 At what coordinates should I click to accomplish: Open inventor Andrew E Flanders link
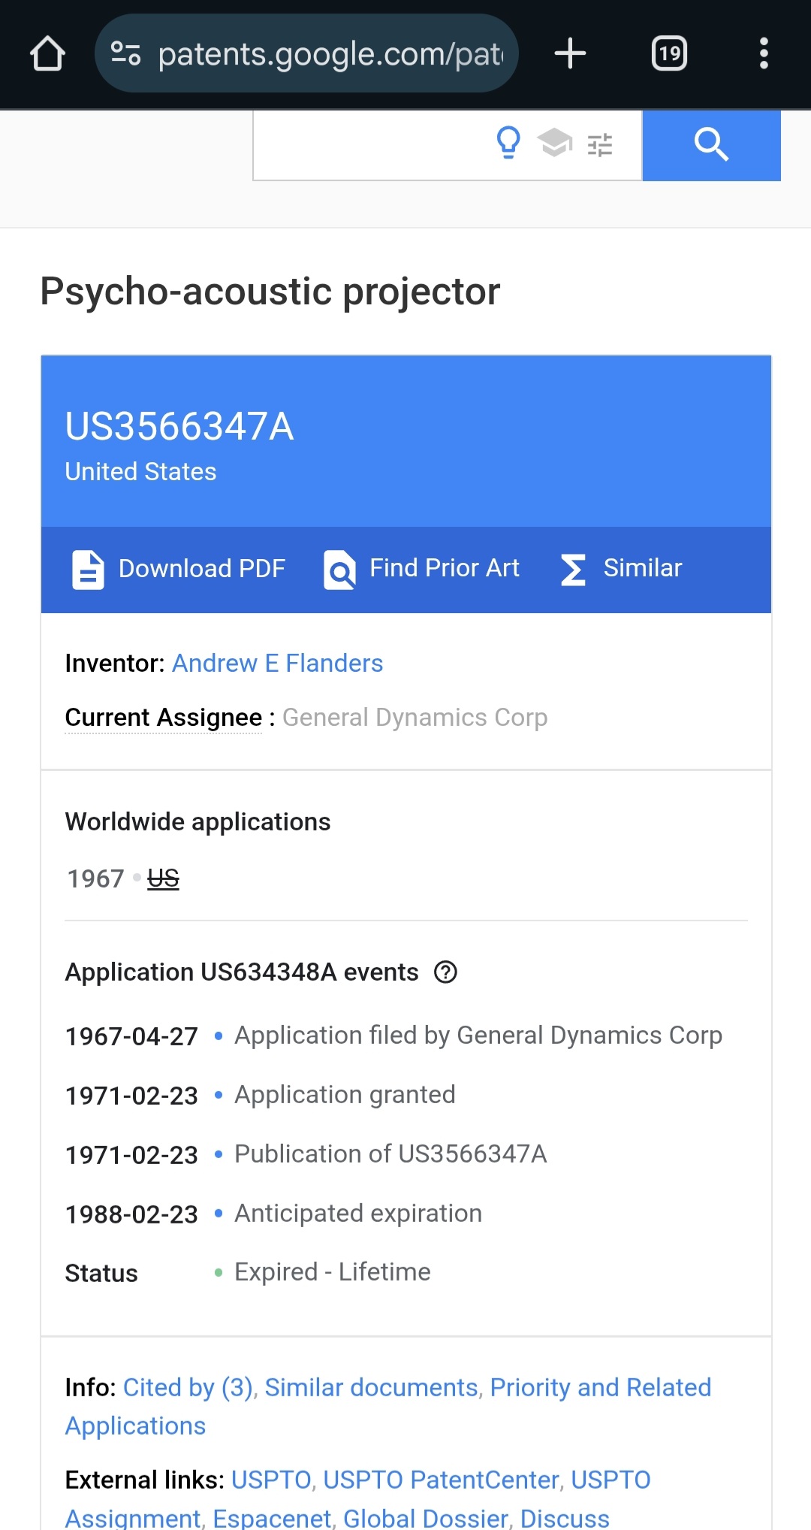point(278,664)
